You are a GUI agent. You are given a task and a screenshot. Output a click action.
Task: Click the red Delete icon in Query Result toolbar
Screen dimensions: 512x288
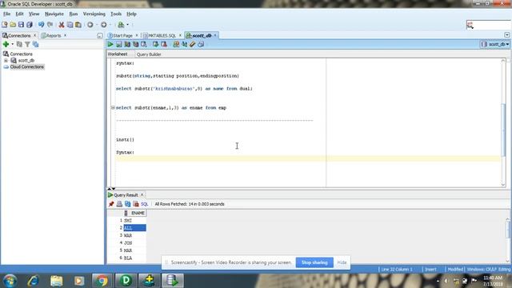[x=136, y=204]
